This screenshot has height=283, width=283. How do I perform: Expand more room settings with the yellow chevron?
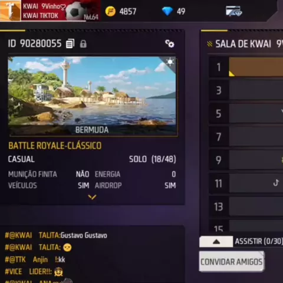pyautogui.click(x=92, y=197)
